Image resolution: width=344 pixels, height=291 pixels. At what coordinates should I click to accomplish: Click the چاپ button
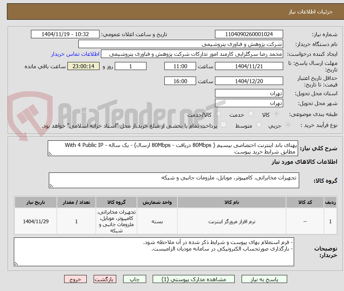click(134, 279)
